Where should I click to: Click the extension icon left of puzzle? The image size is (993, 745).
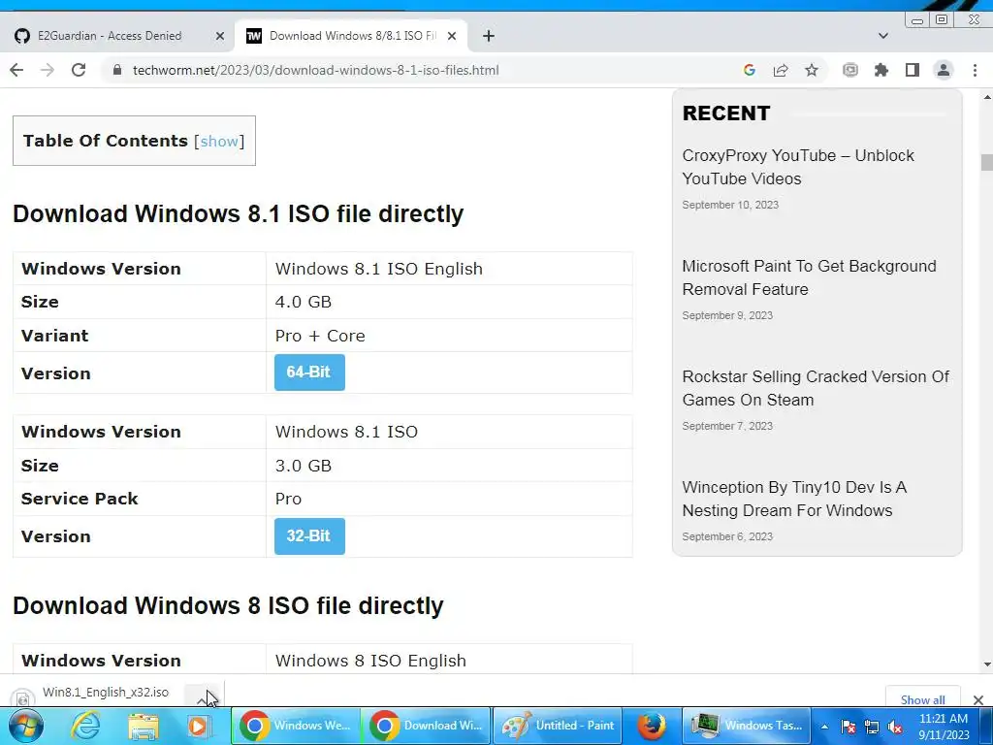849,70
